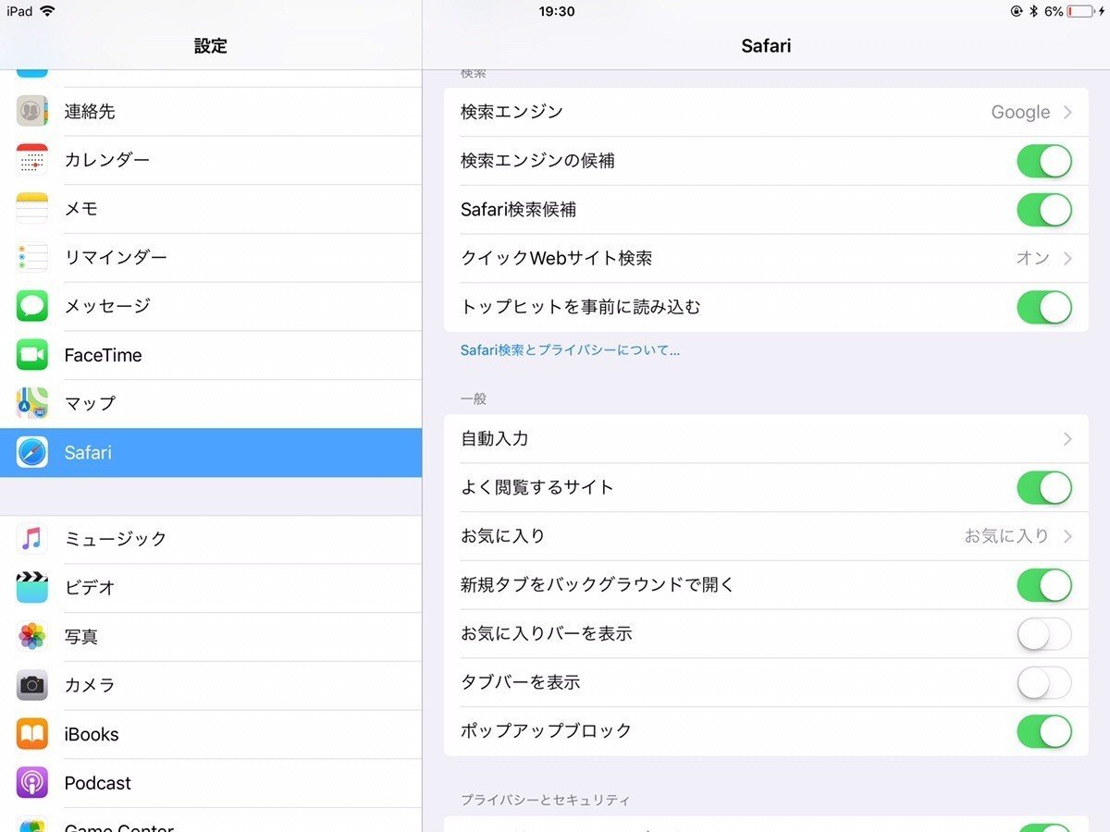Screen dimensions: 1110x832
Task: Tap the ビデオ clapperboard icon
Action: [32, 587]
